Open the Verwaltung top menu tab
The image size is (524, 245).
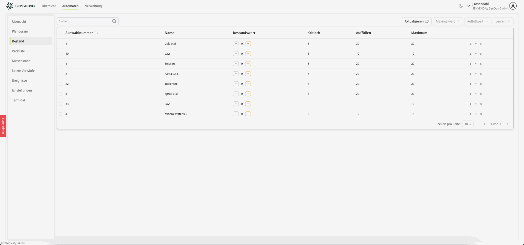click(x=93, y=6)
